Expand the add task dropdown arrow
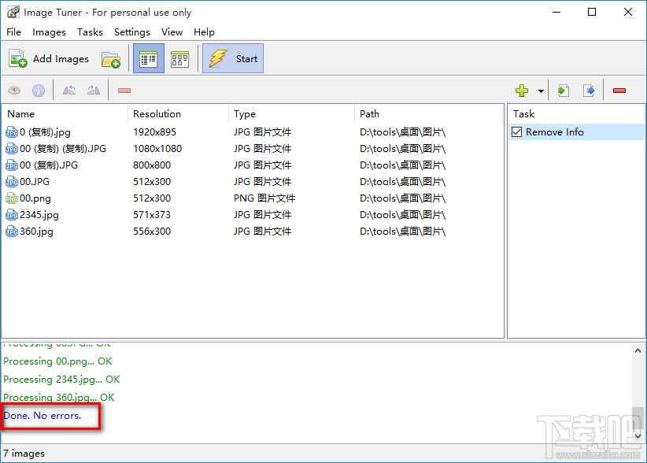647x463 pixels. click(x=541, y=91)
